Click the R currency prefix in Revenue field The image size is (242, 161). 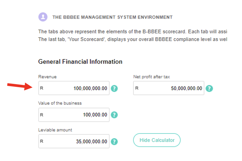point(42,88)
